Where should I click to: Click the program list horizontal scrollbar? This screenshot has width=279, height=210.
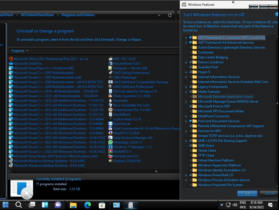(x=132, y=171)
